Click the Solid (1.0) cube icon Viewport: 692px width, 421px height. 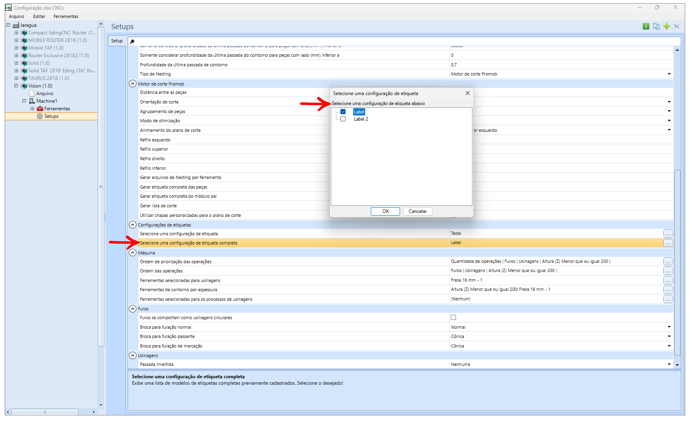point(24,63)
